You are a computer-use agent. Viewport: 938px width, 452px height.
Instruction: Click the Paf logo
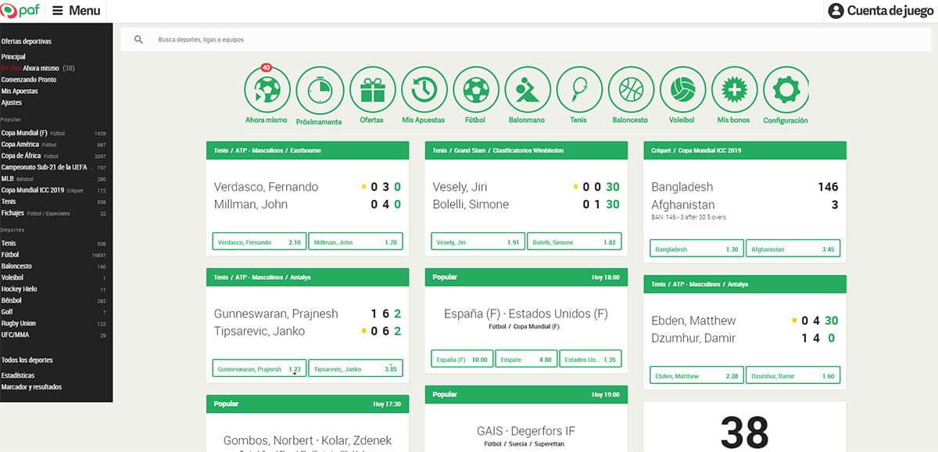tap(21, 10)
